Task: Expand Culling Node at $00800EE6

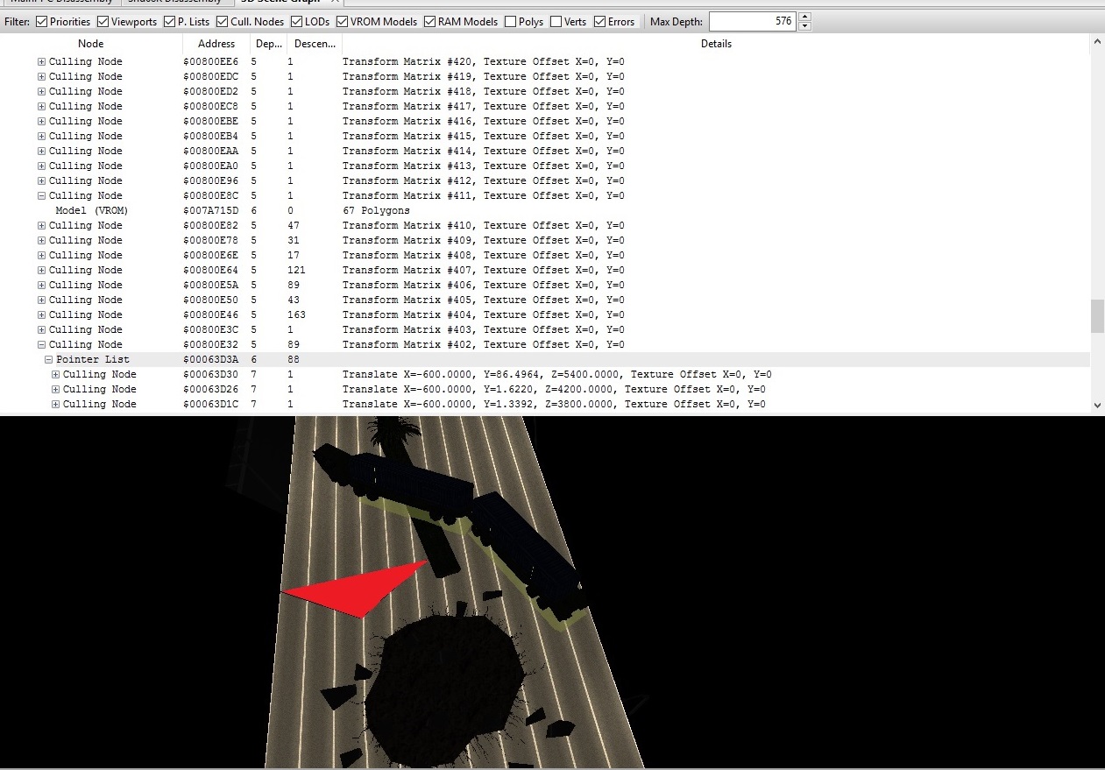Action: click(x=41, y=62)
